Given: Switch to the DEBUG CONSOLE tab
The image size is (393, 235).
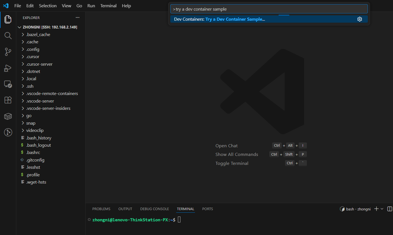Looking at the screenshot, I should 155,209.
